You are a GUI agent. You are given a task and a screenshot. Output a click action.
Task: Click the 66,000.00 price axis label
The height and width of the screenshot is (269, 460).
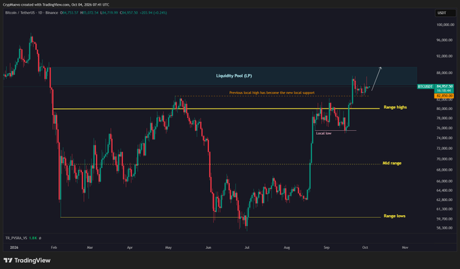point(445,181)
